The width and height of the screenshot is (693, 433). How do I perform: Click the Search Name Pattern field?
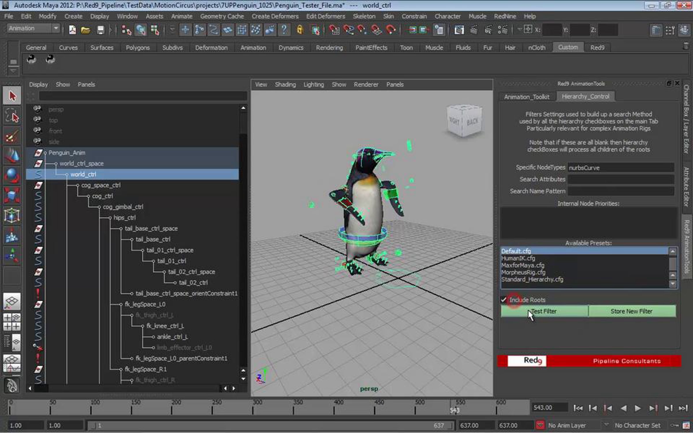coord(621,191)
